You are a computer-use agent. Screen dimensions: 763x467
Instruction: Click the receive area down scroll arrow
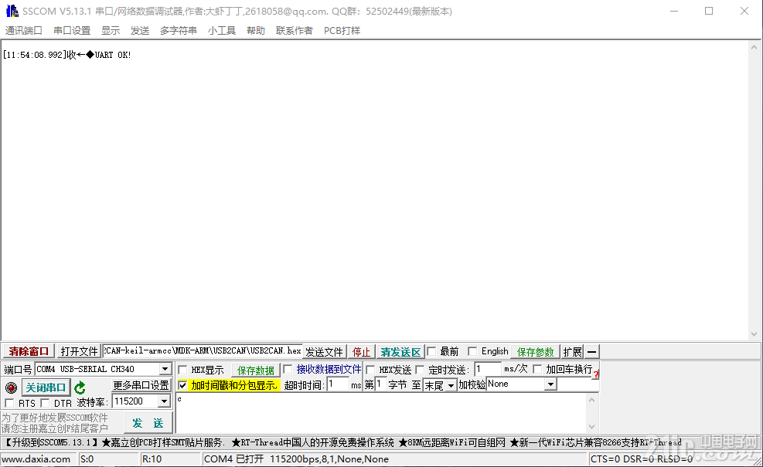[754, 334]
